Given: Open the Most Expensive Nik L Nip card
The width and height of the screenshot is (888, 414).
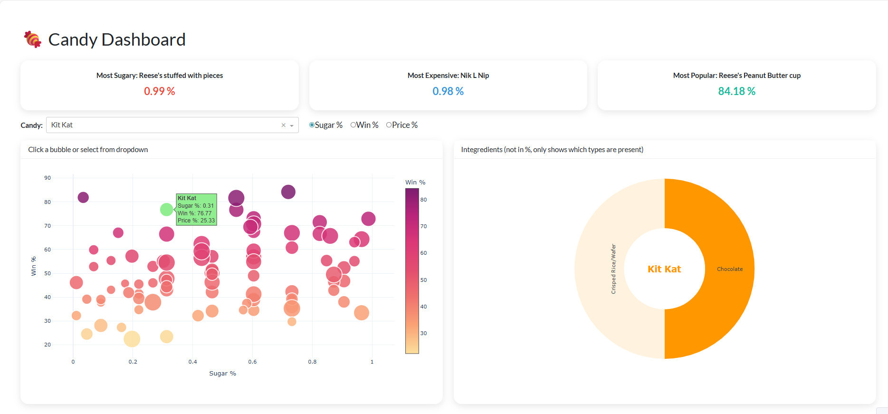Looking at the screenshot, I should [448, 85].
